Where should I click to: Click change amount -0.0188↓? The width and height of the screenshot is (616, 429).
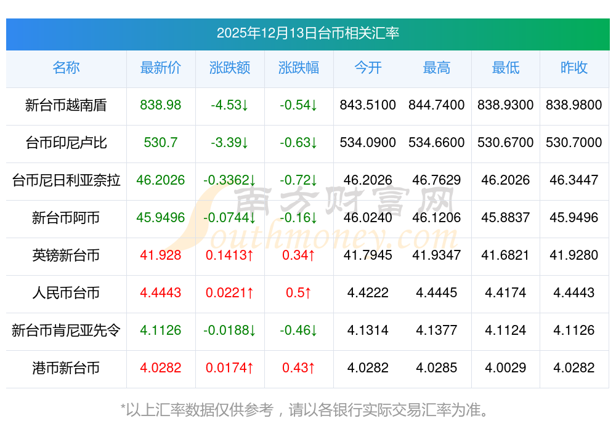tap(230, 330)
